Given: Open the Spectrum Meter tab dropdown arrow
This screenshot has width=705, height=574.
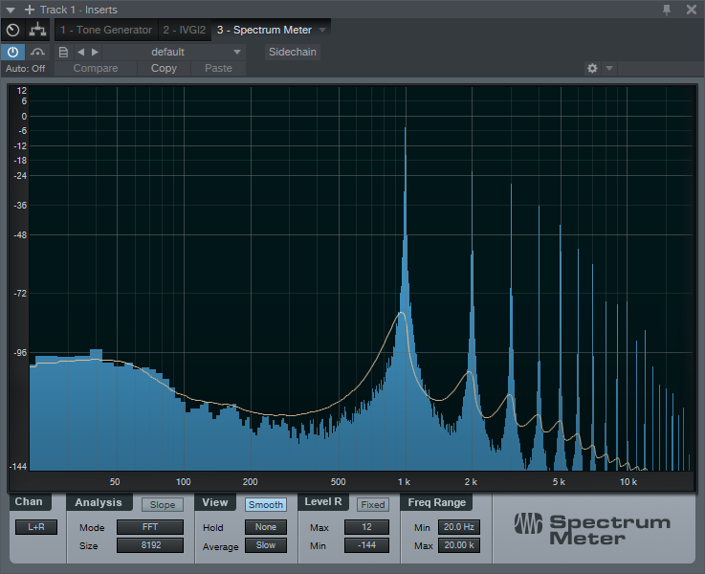Looking at the screenshot, I should pyautogui.click(x=322, y=30).
